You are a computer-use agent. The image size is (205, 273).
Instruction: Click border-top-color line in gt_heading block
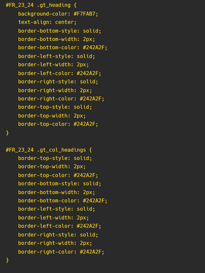point(58,124)
